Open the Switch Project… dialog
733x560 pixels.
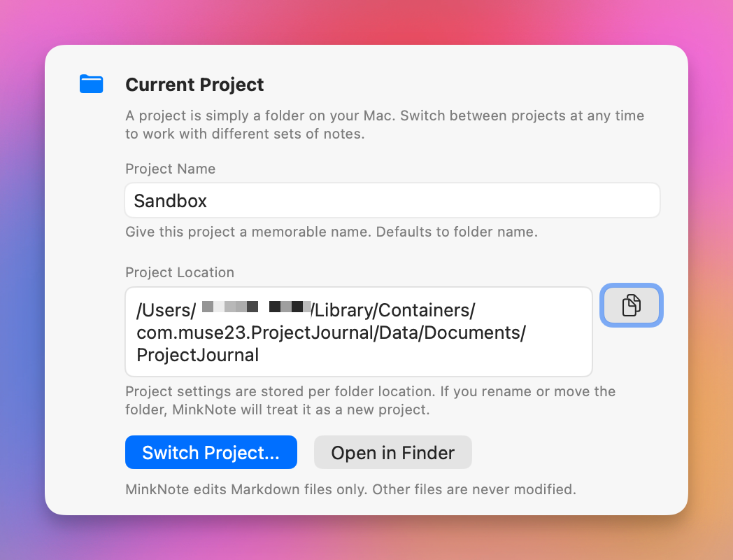(211, 452)
